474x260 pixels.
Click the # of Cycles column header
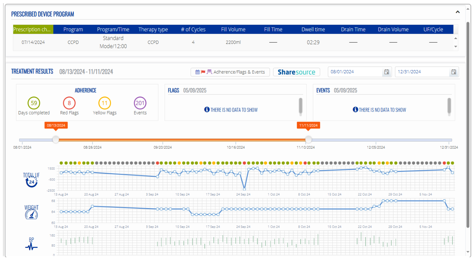point(193,29)
